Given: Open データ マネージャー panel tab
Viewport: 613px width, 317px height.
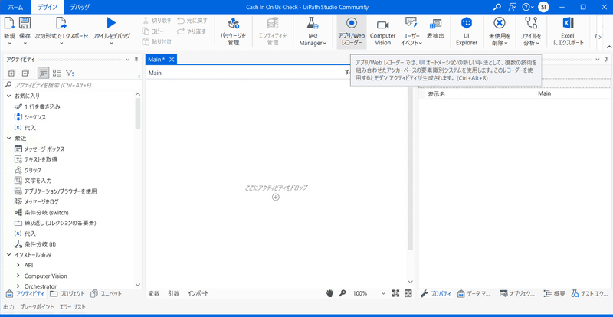Looking at the screenshot, I should tap(474, 293).
